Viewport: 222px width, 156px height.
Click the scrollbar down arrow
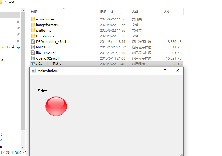point(23,147)
